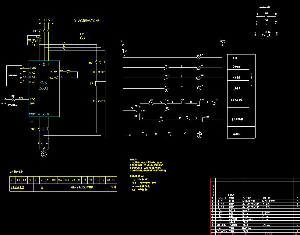
Task: Click the 2HR lamp symbol on the KM2 rung
Action: click(x=199, y=78)
